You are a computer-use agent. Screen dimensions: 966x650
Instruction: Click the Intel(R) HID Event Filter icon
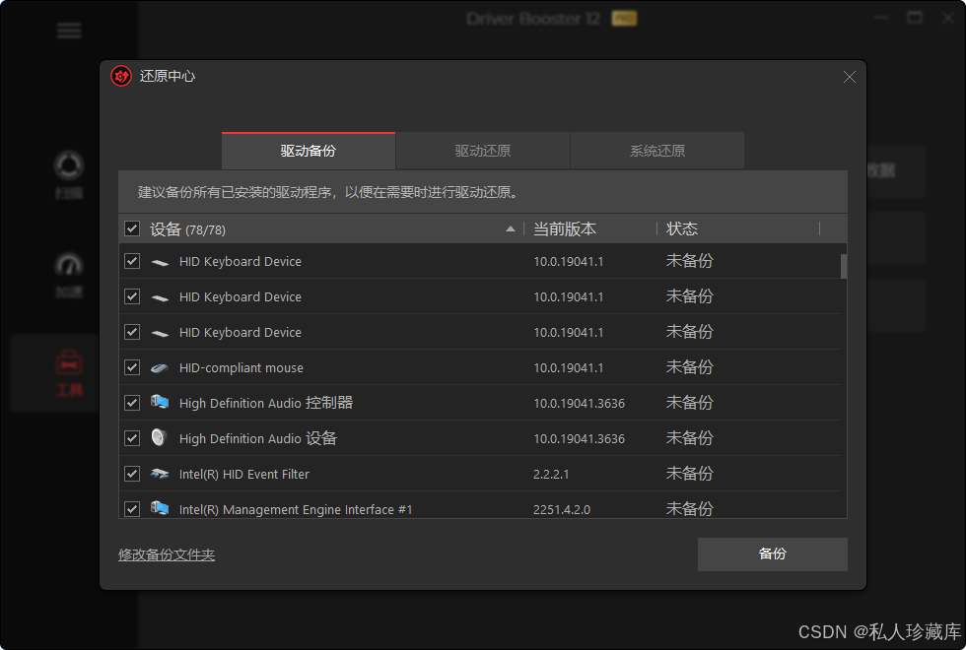160,474
